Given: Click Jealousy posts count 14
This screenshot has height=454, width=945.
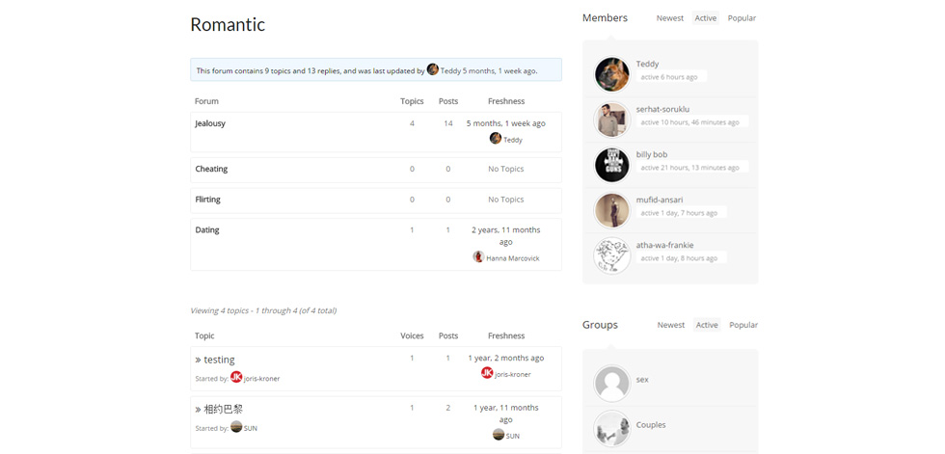Looking at the screenshot, I should 447,123.
